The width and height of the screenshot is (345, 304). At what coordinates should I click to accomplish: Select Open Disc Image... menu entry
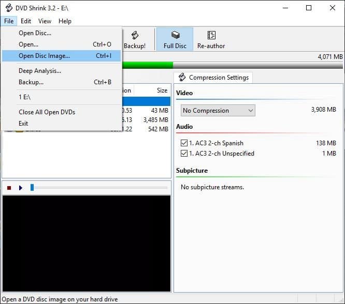(x=62, y=56)
